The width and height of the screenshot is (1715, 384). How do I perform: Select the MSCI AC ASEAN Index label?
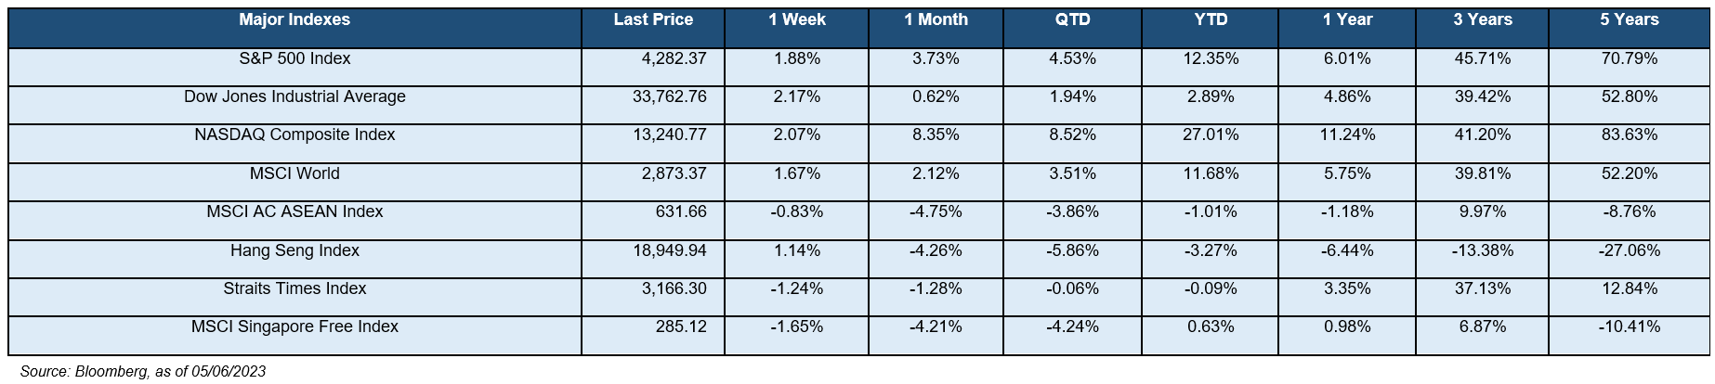tap(295, 211)
